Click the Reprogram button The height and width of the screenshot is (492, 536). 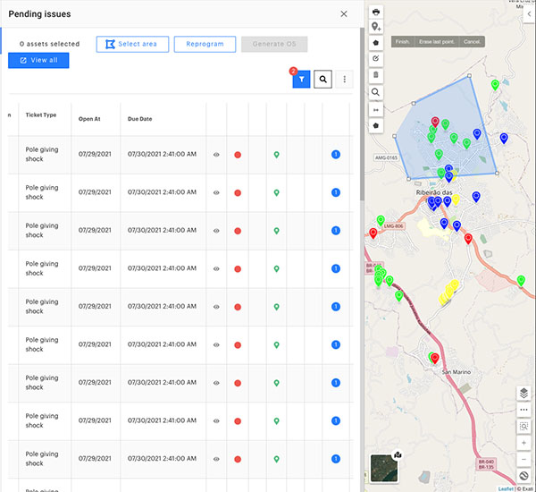click(205, 44)
